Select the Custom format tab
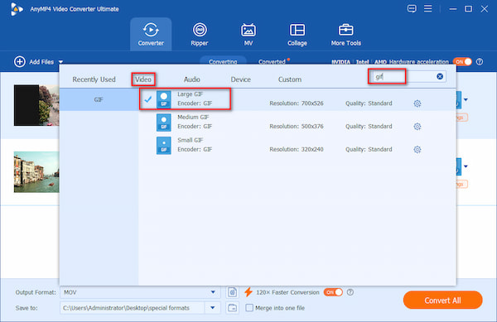The image size is (497, 322). click(290, 79)
